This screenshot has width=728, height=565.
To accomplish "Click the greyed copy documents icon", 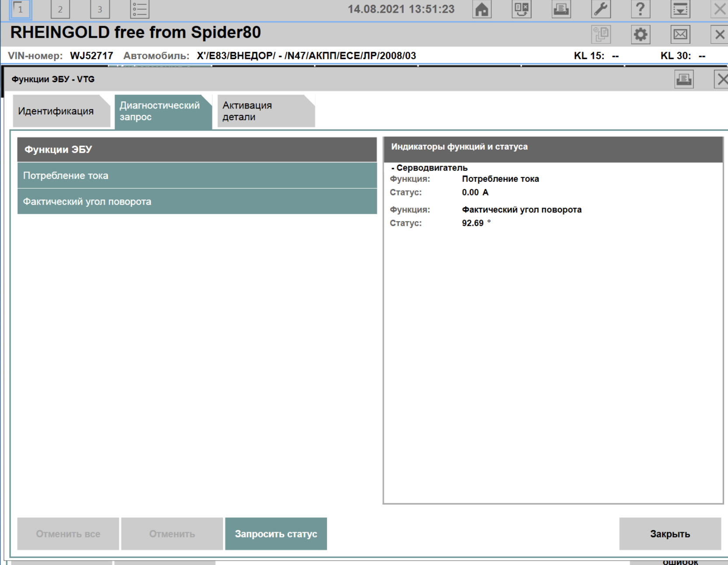I will 601,35.
